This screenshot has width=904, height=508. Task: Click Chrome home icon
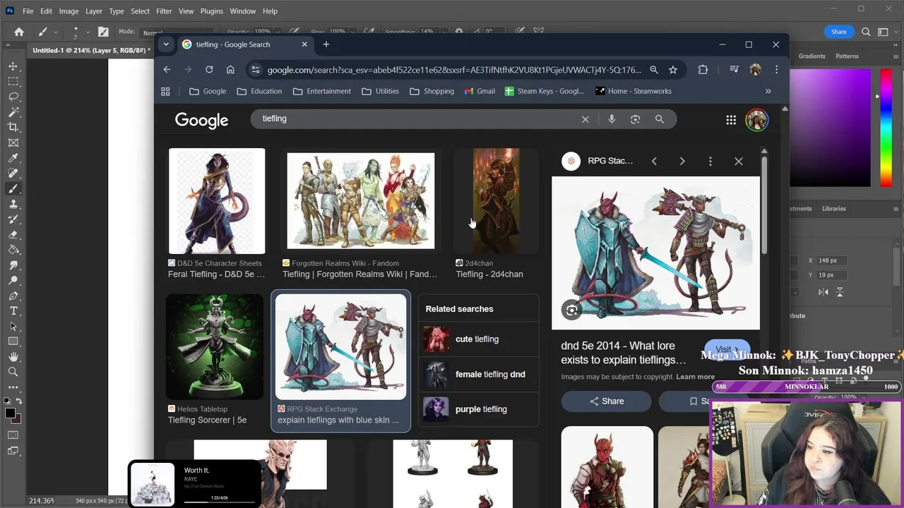point(230,70)
